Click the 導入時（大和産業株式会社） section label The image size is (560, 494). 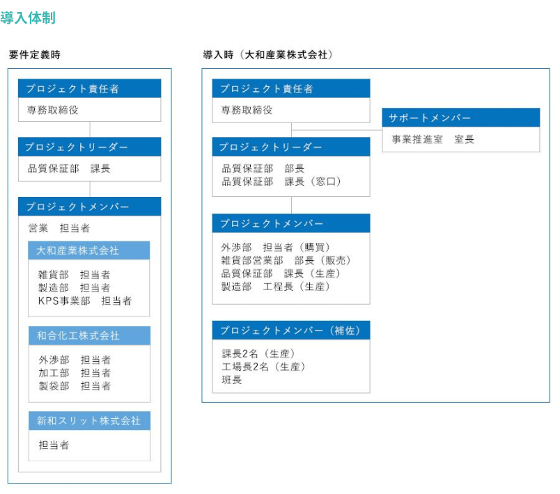tap(267, 55)
